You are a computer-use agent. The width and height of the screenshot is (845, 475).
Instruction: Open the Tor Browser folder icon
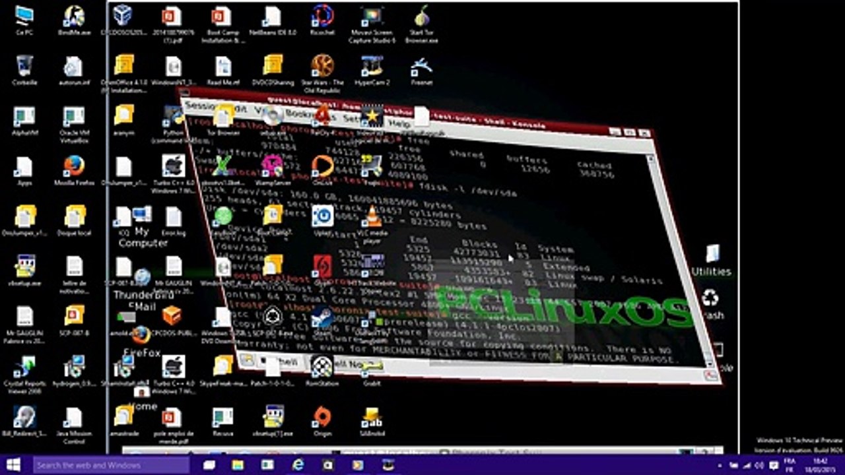[222, 120]
